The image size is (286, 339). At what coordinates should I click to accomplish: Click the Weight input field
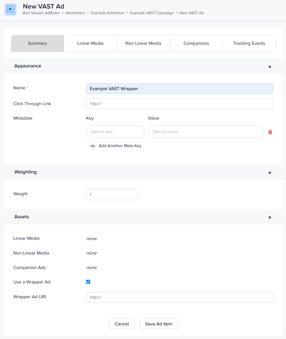[x=112, y=195]
